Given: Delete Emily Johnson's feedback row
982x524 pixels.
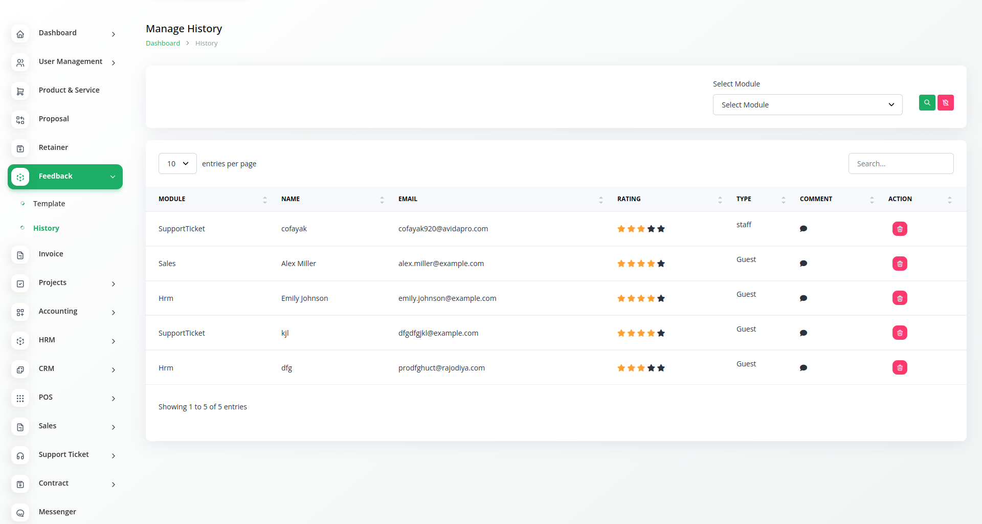Looking at the screenshot, I should [x=899, y=298].
